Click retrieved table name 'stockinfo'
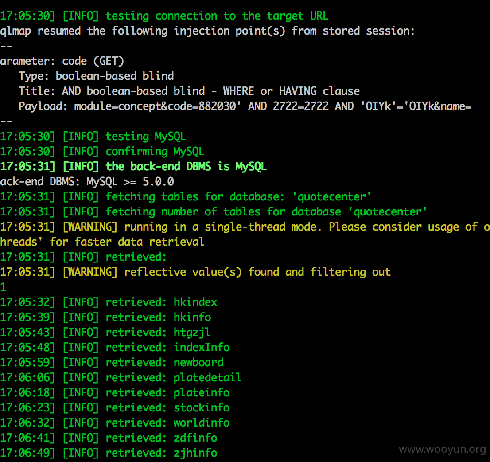Viewport: 490px width, 462px height. point(202,407)
